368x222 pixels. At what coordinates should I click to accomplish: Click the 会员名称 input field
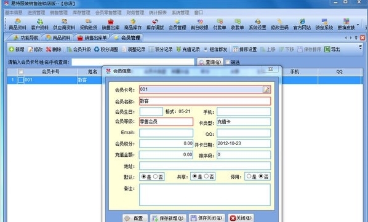(x=205, y=101)
